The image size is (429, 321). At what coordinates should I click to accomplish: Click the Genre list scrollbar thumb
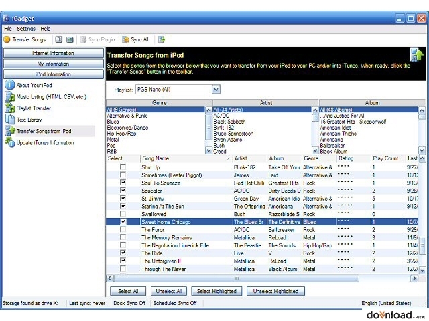(x=208, y=127)
